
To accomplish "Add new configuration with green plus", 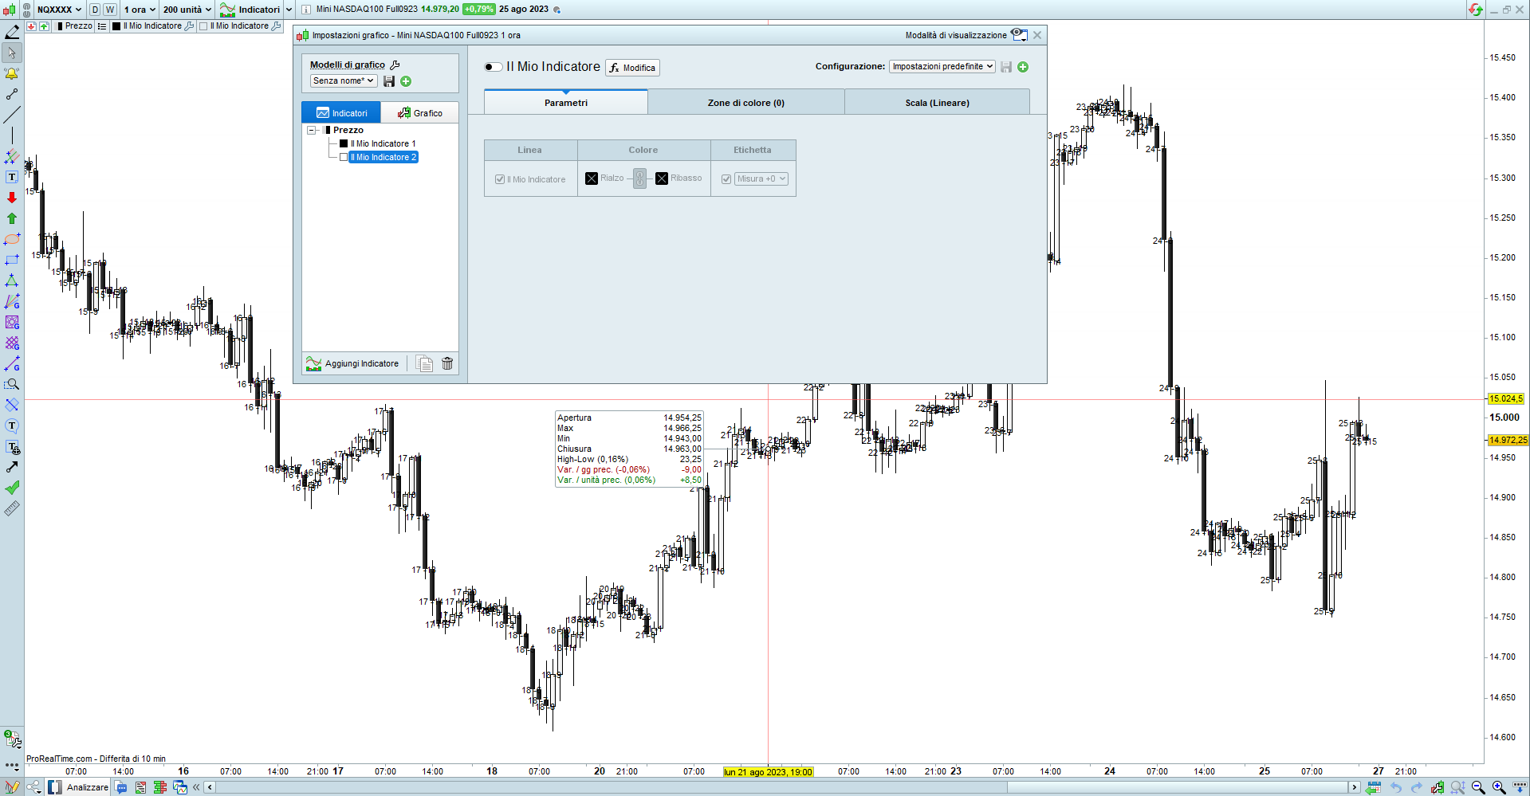I will point(1023,67).
